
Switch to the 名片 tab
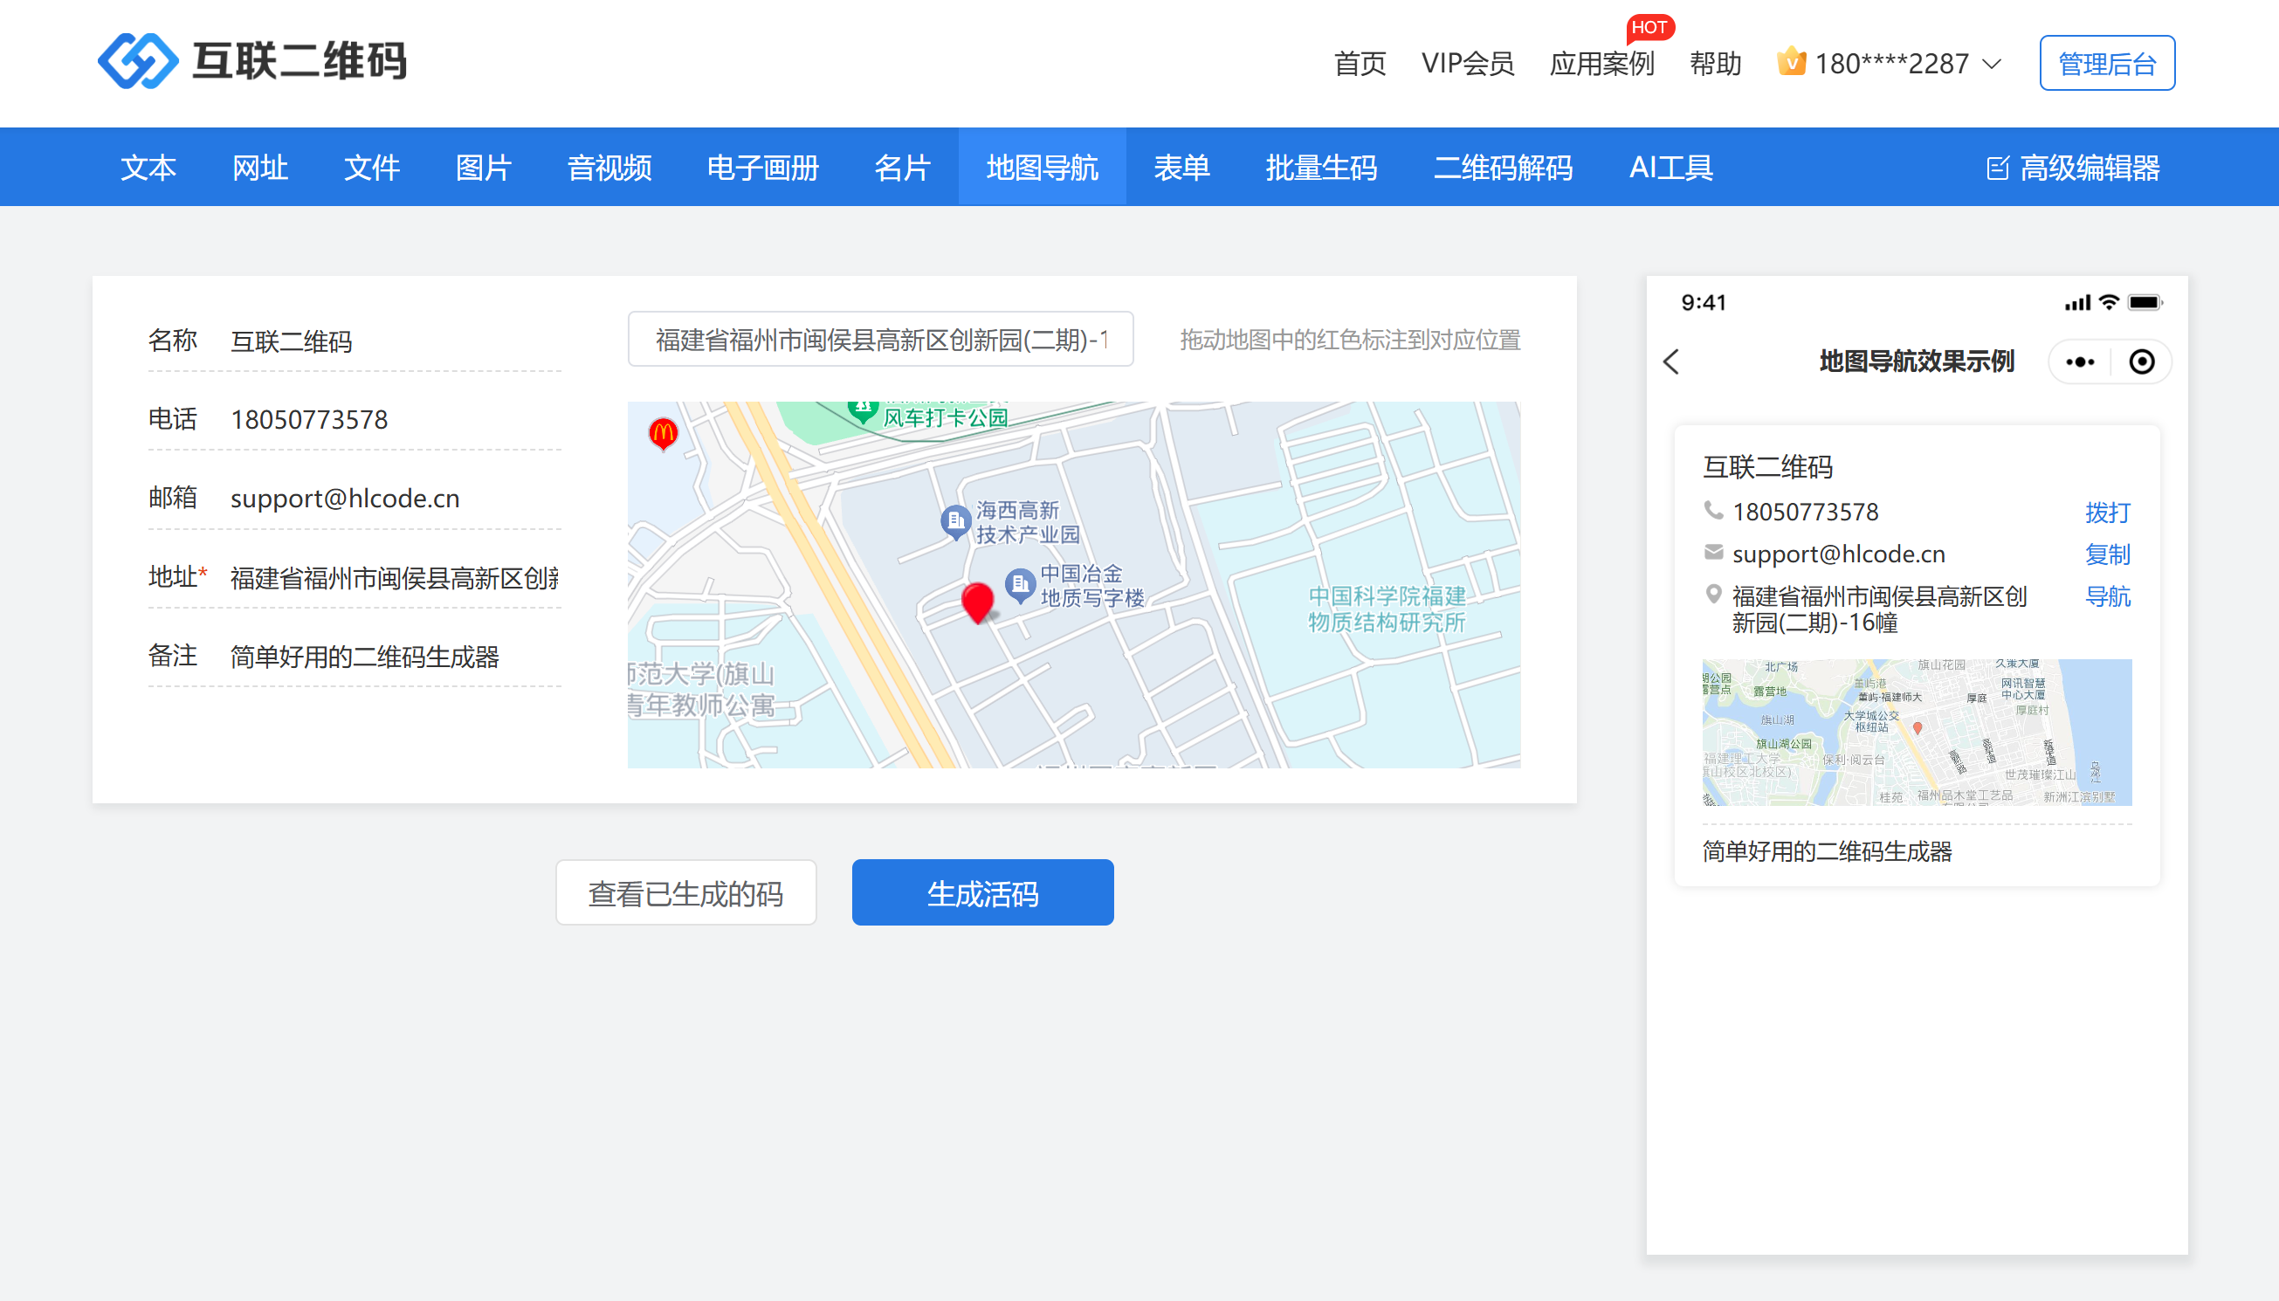pyautogui.click(x=902, y=168)
